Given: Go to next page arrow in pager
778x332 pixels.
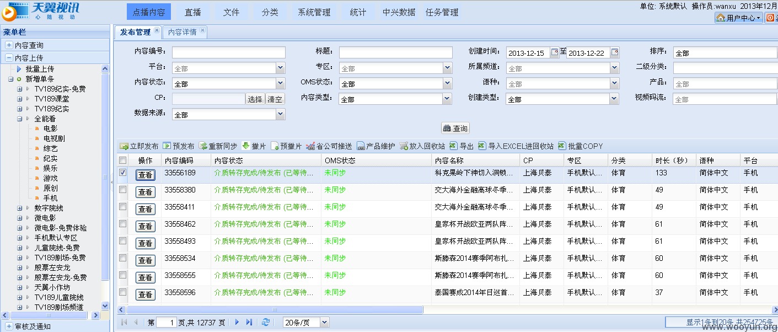Looking at the screenshot, I should coord(237,322).
